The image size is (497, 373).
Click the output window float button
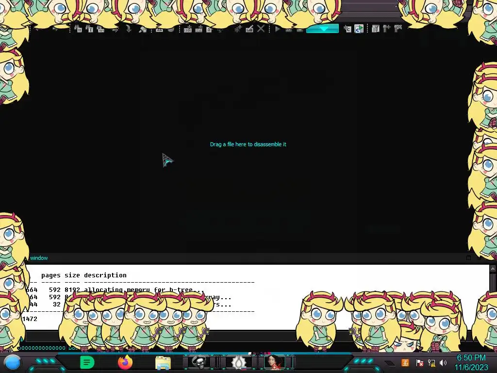tap(468, 258)
